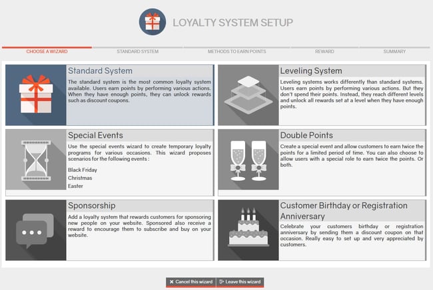Cancel this wizard
433x290 pixels.
coord(191,282)
